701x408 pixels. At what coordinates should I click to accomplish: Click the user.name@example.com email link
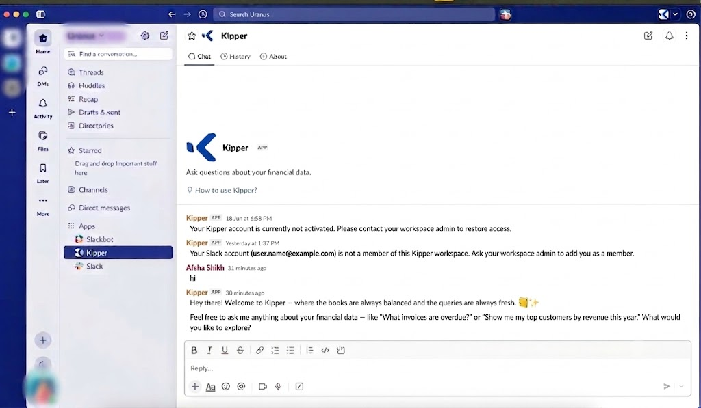coord(293,254)
